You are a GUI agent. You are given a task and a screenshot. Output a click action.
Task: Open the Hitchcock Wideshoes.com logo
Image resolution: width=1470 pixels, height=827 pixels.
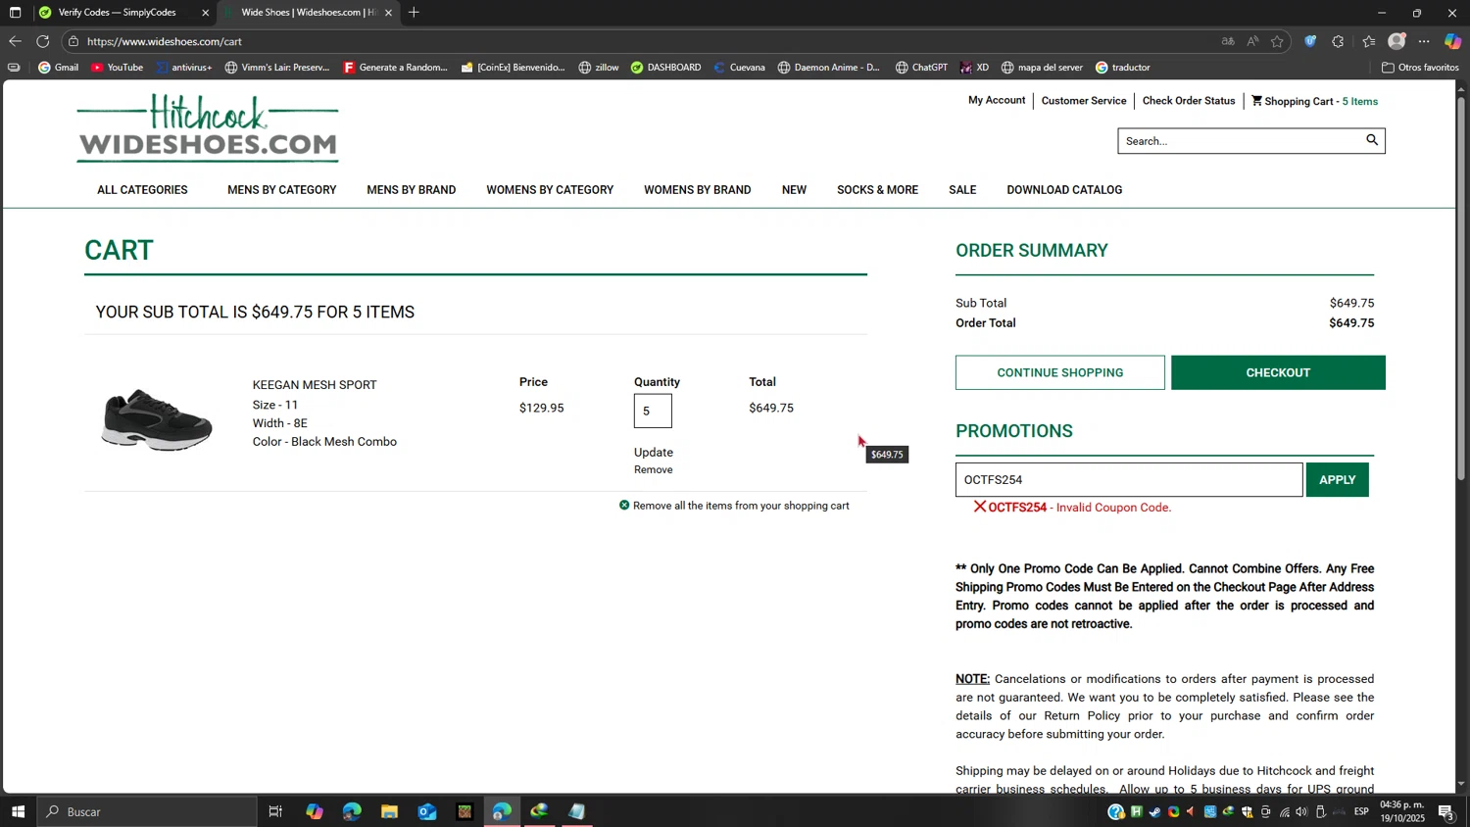[x=208, y=128]
